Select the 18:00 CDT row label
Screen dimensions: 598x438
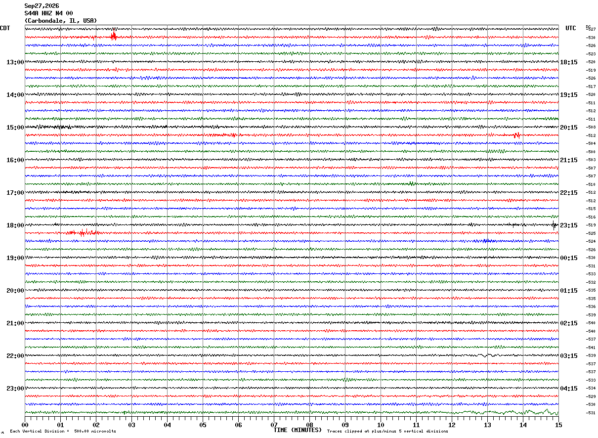point(15,225)
